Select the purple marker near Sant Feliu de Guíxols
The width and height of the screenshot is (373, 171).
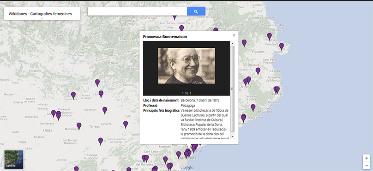point(253,108)
